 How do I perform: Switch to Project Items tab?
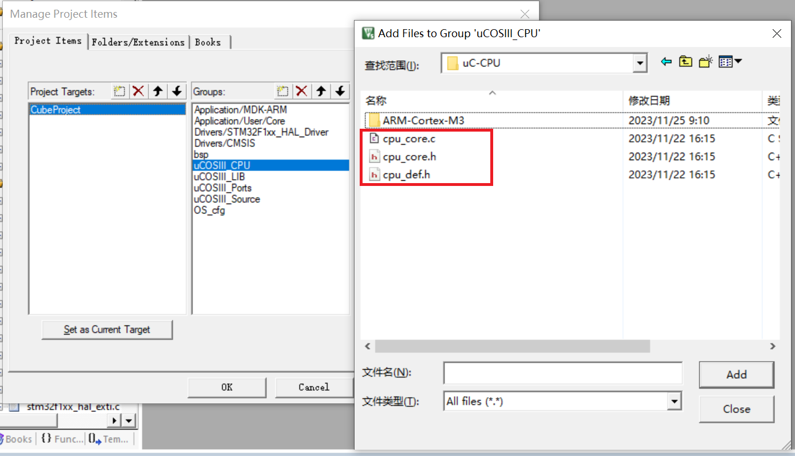tap(48, 41)
